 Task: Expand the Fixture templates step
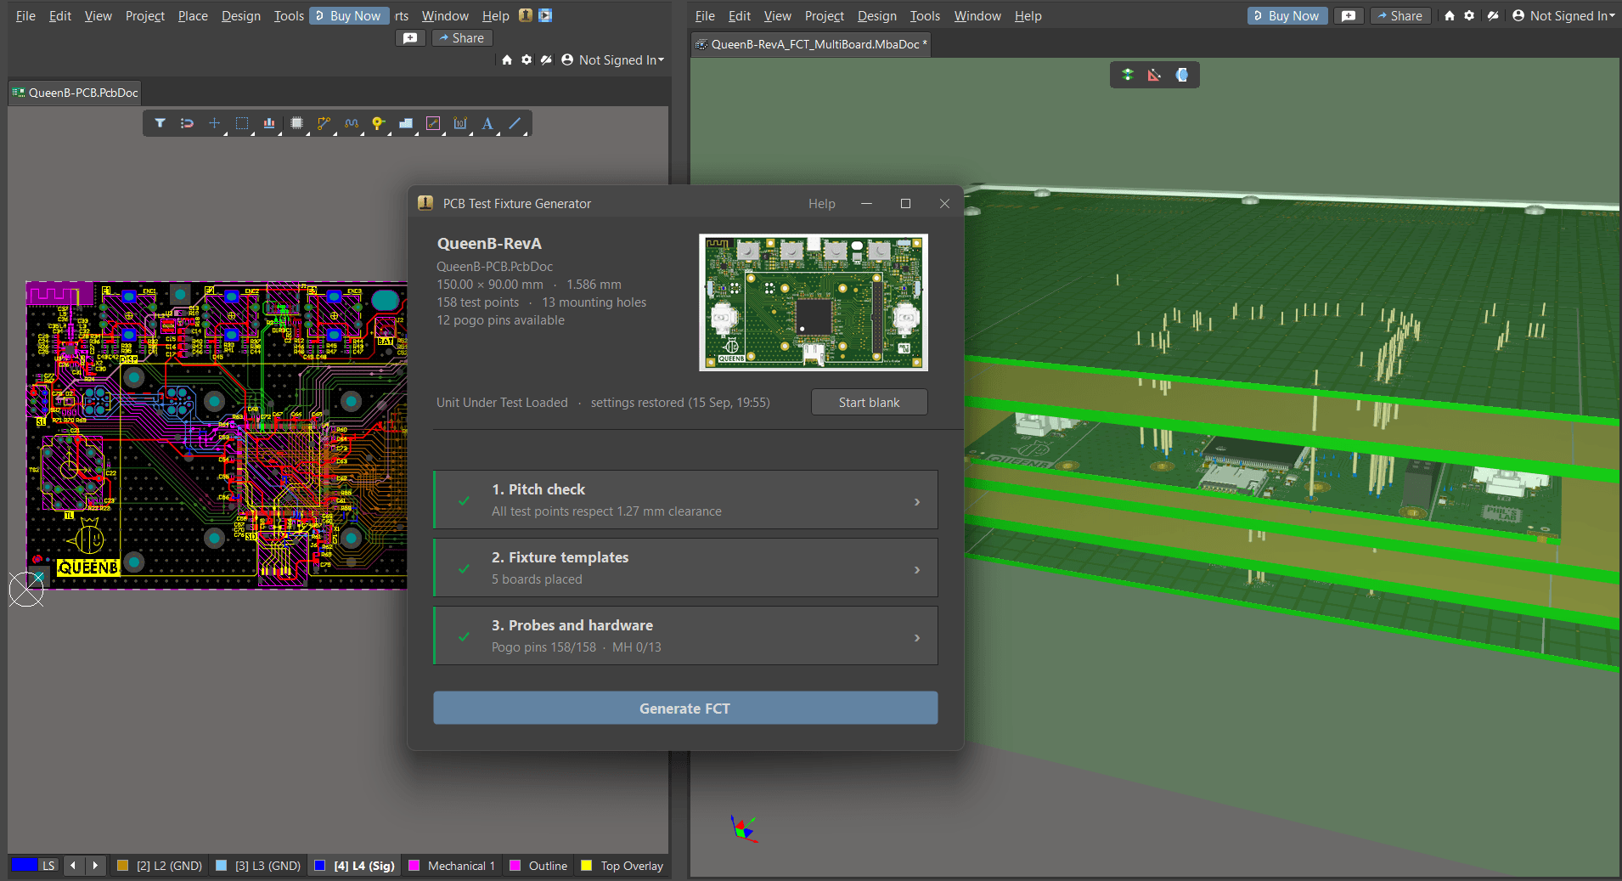[x=685, y=568]
